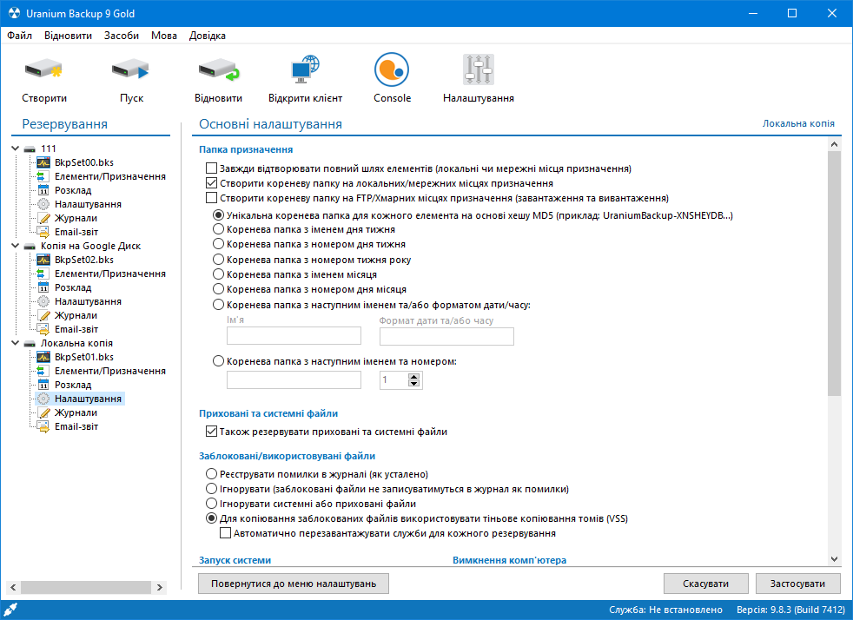
Task: Click the Відновити restore toolbar icon
Action: click(x=219, y=69)
